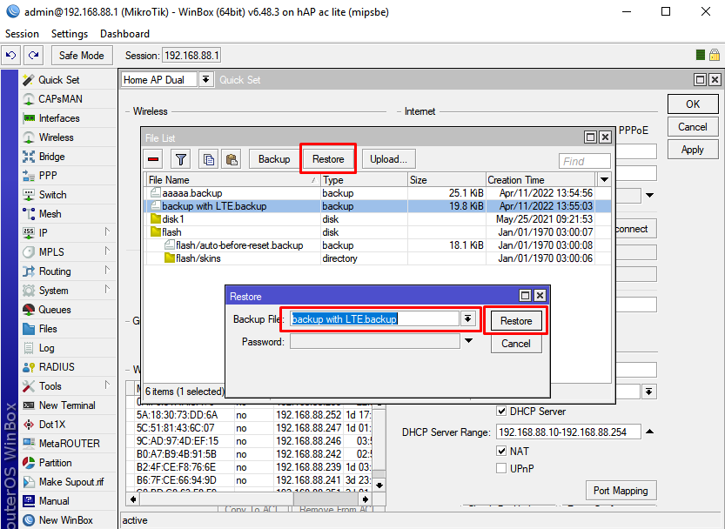
Task: Click Restore in the Restore dialog
Action: pos(515,320)
